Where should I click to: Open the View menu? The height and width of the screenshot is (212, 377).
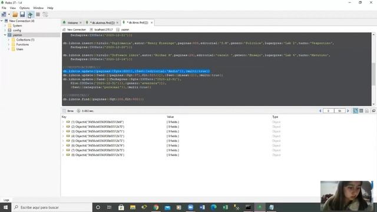12,8
